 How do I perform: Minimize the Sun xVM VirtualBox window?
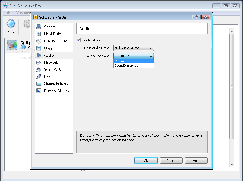pos(217,6)
